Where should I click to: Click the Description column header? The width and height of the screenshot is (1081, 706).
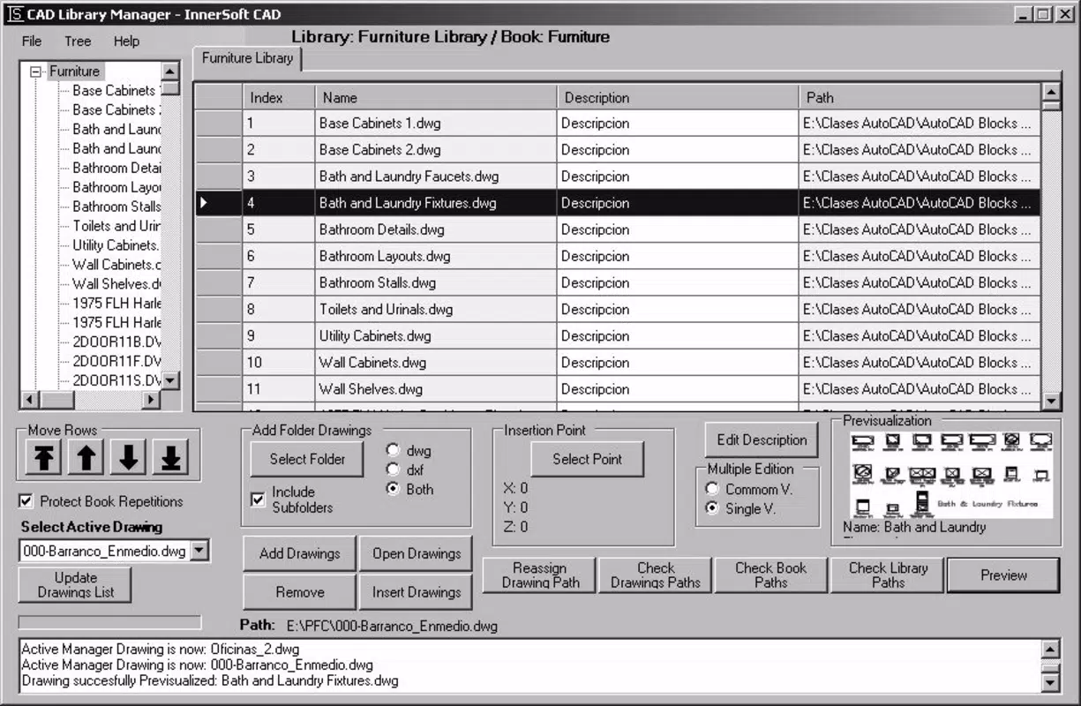(x=678, y=97)
